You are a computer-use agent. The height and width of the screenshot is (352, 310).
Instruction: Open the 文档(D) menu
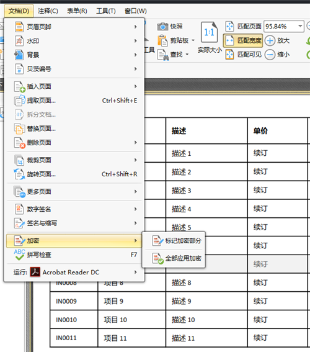[19, 11]
